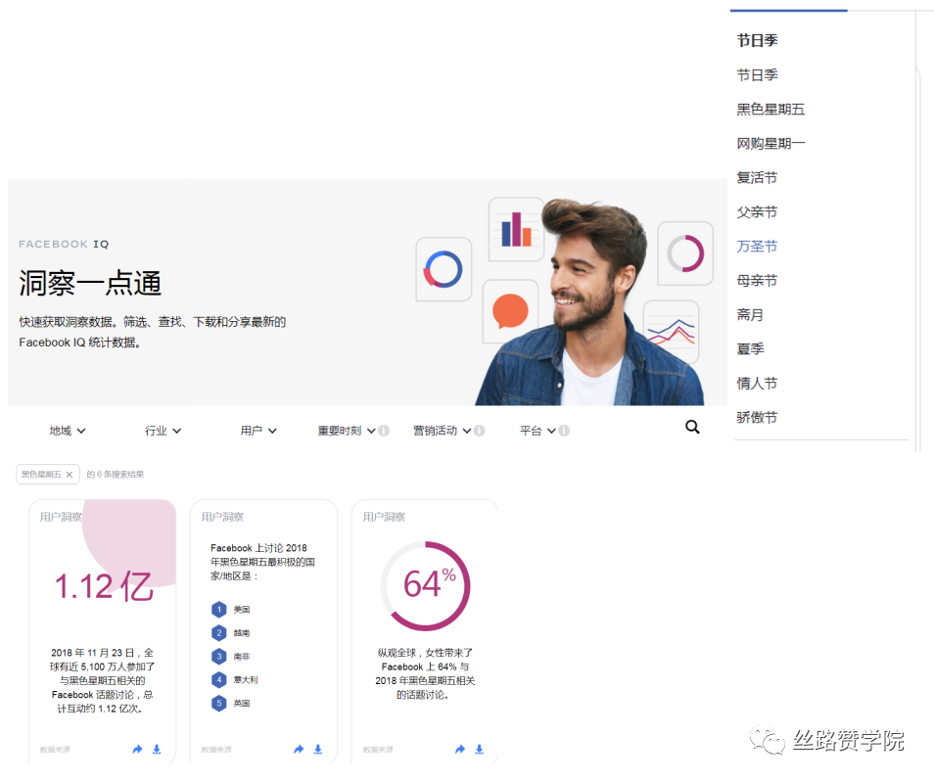Click the 洞察一点通 page heading
Viewport: 934px width, 781px height.
click(x=90, y=284)
